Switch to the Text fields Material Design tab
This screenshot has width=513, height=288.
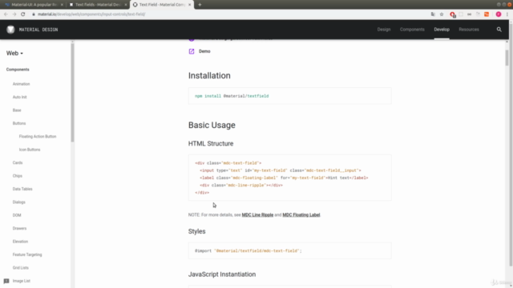(98, 5)
